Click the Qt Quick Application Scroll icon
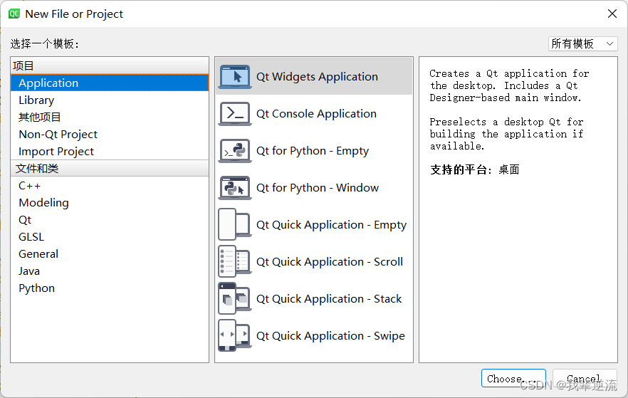The width and height of the screenshot is (628, 398). [x=235, y=261]
